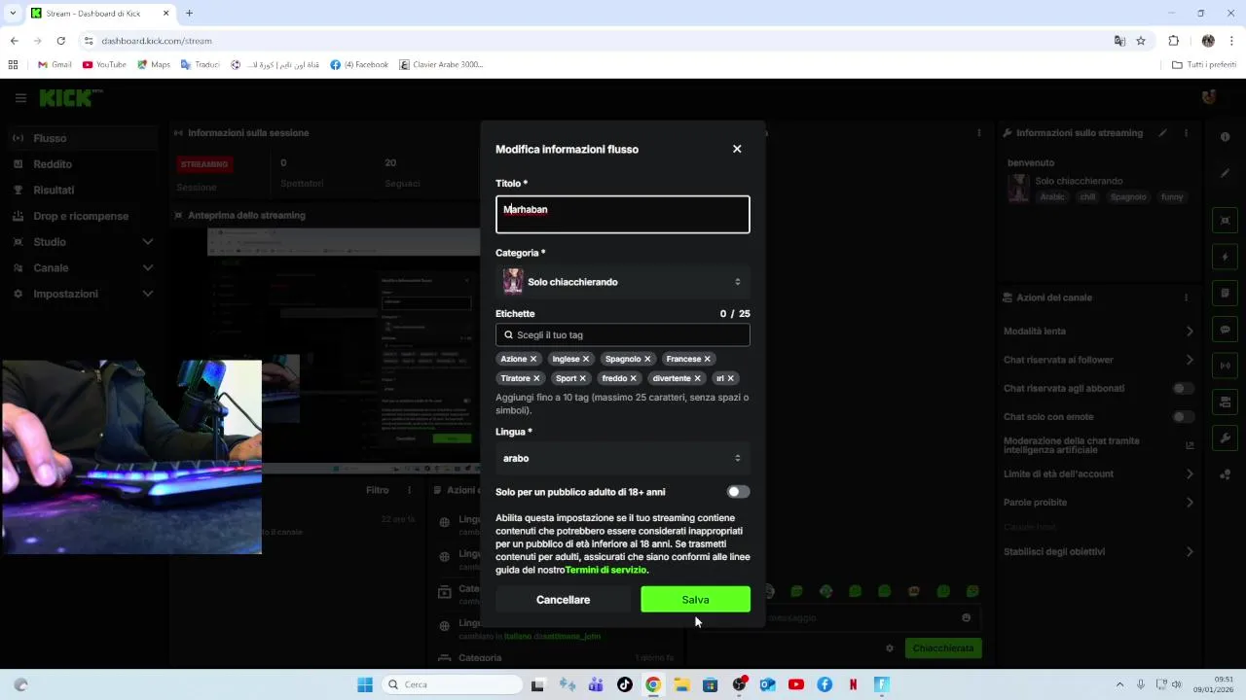Image resolution: width=1246 pixels, height=700 pixels.
Task: Expand the Canale sidebar section
Action: [x=83, y=267]
